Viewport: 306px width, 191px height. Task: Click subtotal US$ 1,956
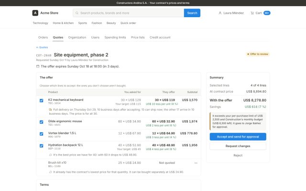coord(189,145)
